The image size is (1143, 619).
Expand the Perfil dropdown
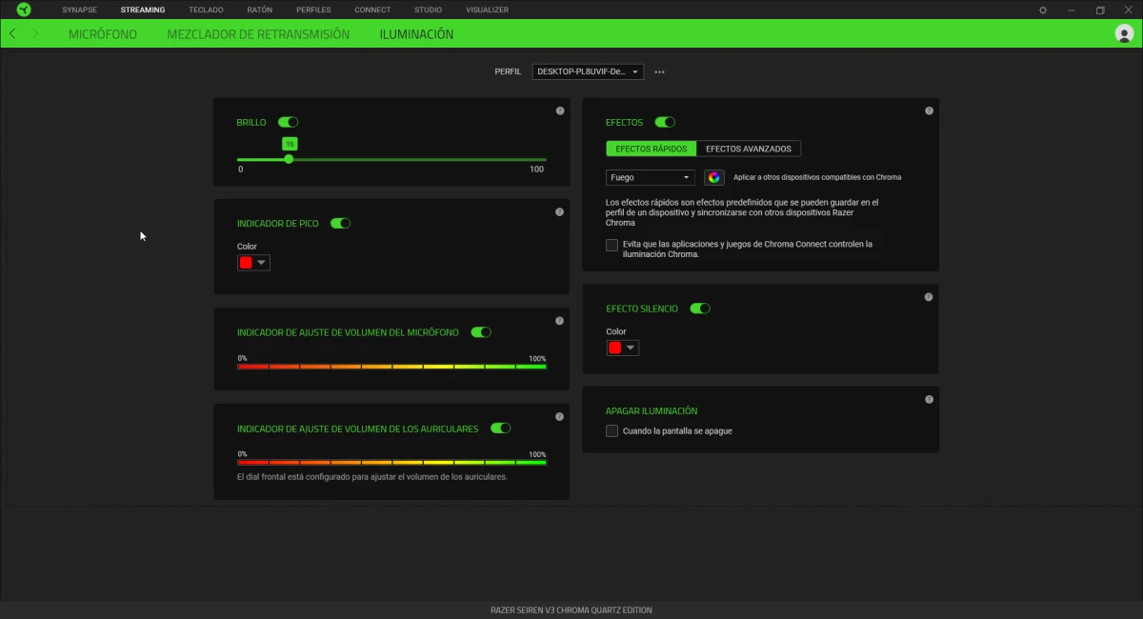point(588,71)
